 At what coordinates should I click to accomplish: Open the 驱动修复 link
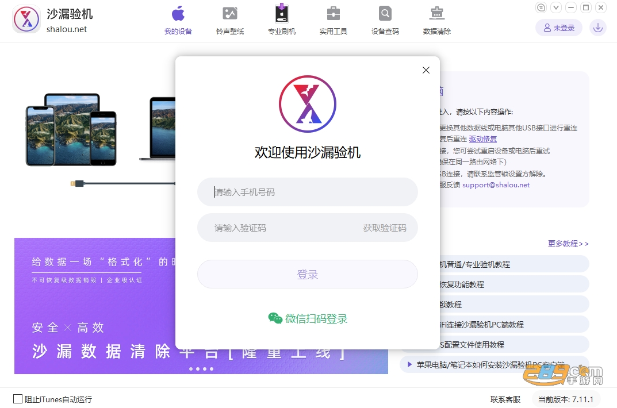[483, 138]
